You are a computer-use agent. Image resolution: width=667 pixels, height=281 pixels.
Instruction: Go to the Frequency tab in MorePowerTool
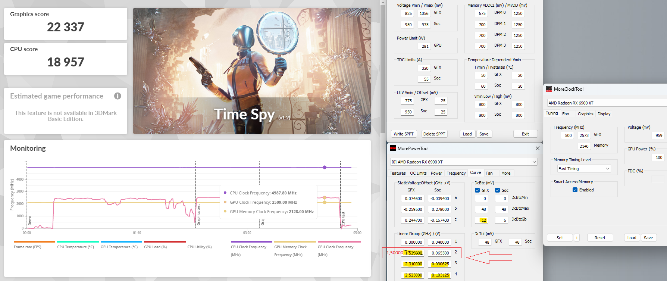[456, 173]
